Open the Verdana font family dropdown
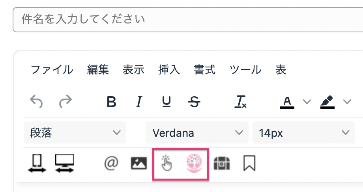 click(197, 133)
